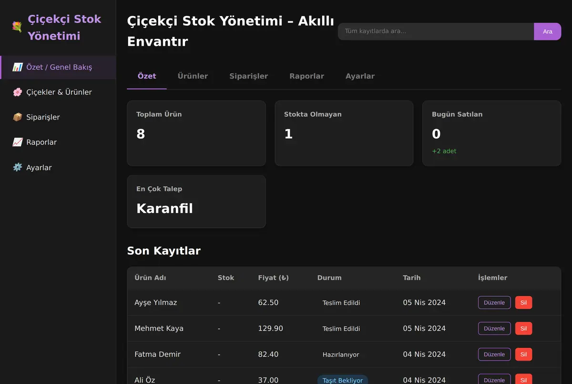
Task: Switch to the Özet tab
Action: pyautogui.click(x=147, y=76)
